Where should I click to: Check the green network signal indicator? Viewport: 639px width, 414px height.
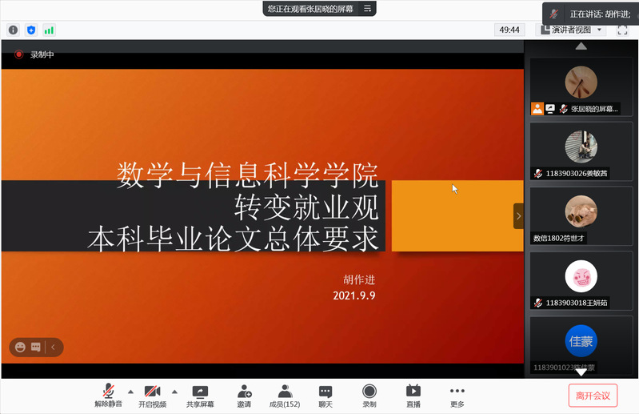pos(49,30)
